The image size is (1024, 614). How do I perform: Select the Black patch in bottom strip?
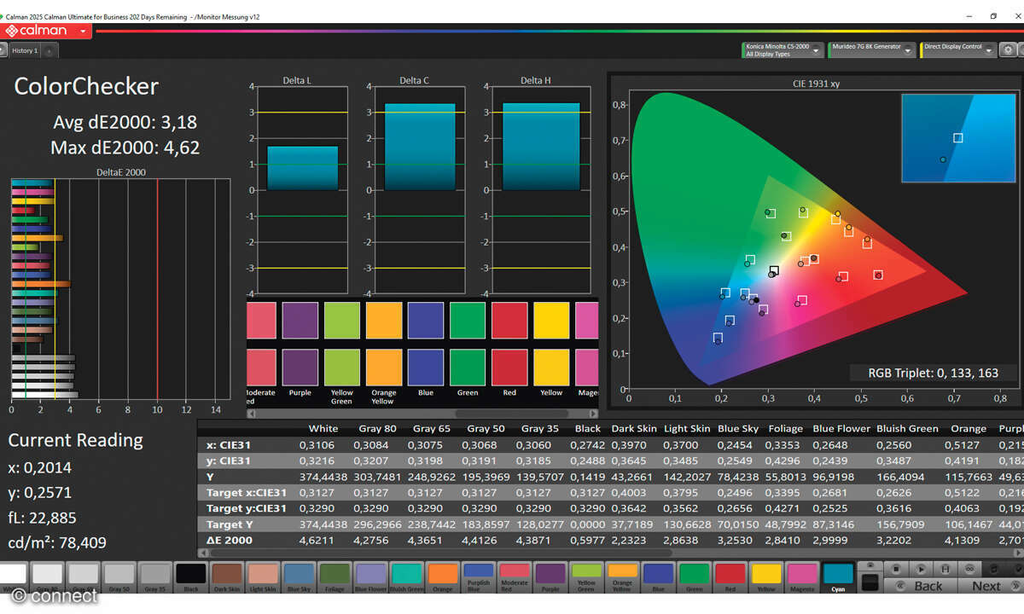pos(191,576)
